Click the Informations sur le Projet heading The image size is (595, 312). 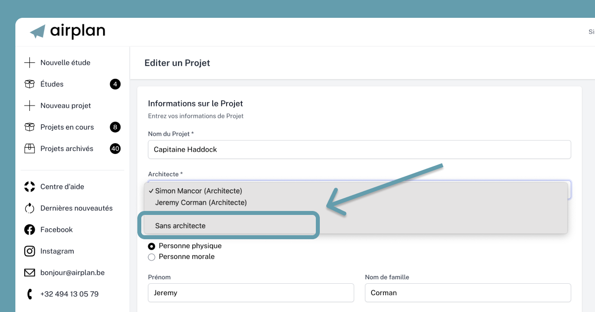195,104
